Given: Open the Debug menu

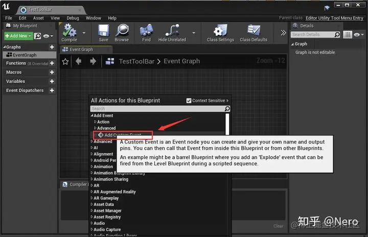Looking at the screenshot, I should (x=73, y=18).
